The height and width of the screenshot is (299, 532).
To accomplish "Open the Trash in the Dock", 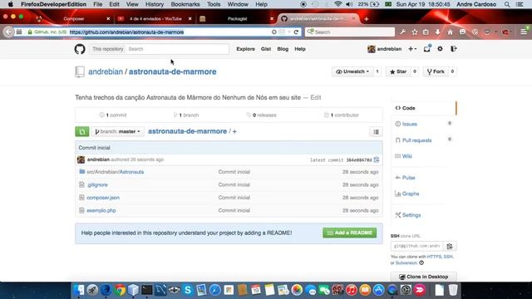I will [x=453, y=290].
